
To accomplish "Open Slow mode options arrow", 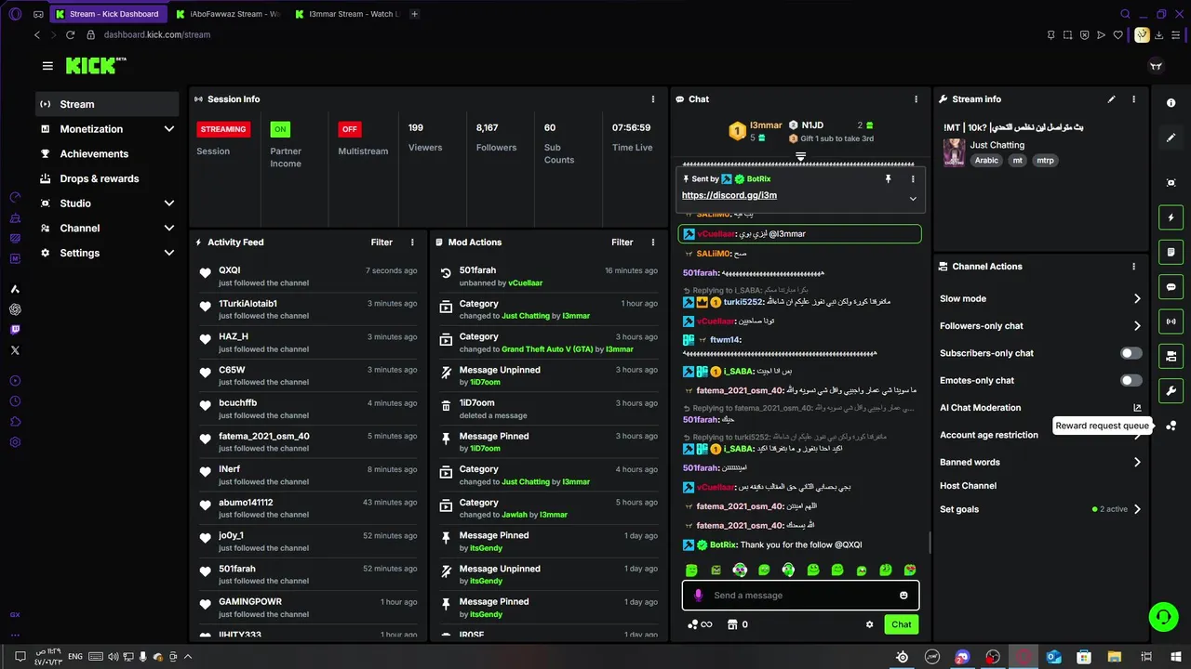I will tap(1137, 298).
